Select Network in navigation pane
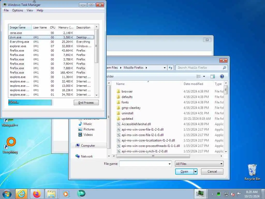This screenshot has width=265, height=199. (84, 156)
